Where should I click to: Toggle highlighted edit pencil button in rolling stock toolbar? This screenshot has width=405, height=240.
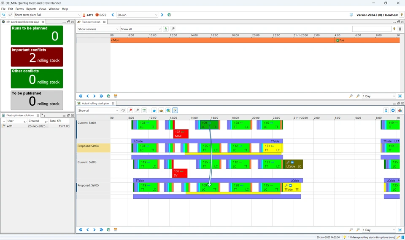coord(175,110)
